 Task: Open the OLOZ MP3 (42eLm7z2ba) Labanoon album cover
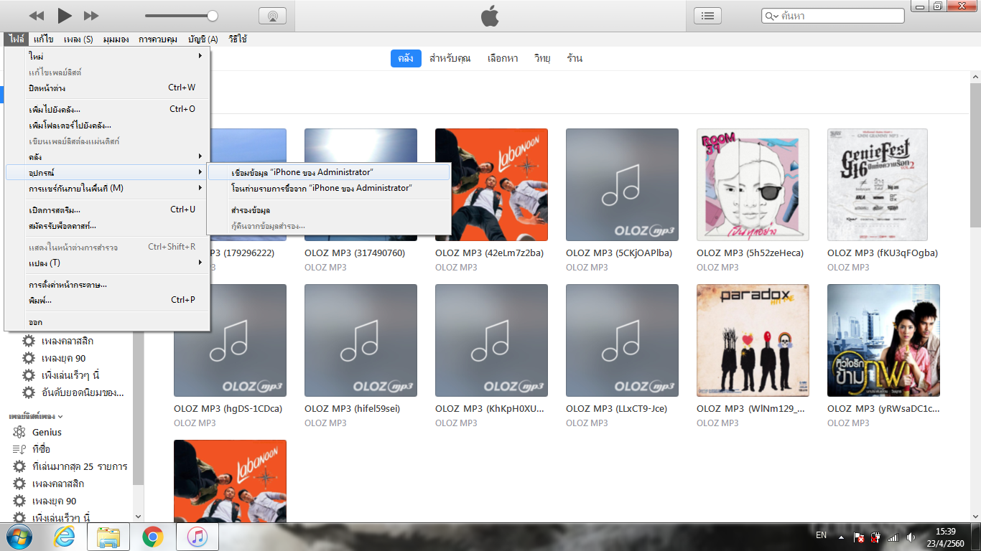[x=491, y=185]
